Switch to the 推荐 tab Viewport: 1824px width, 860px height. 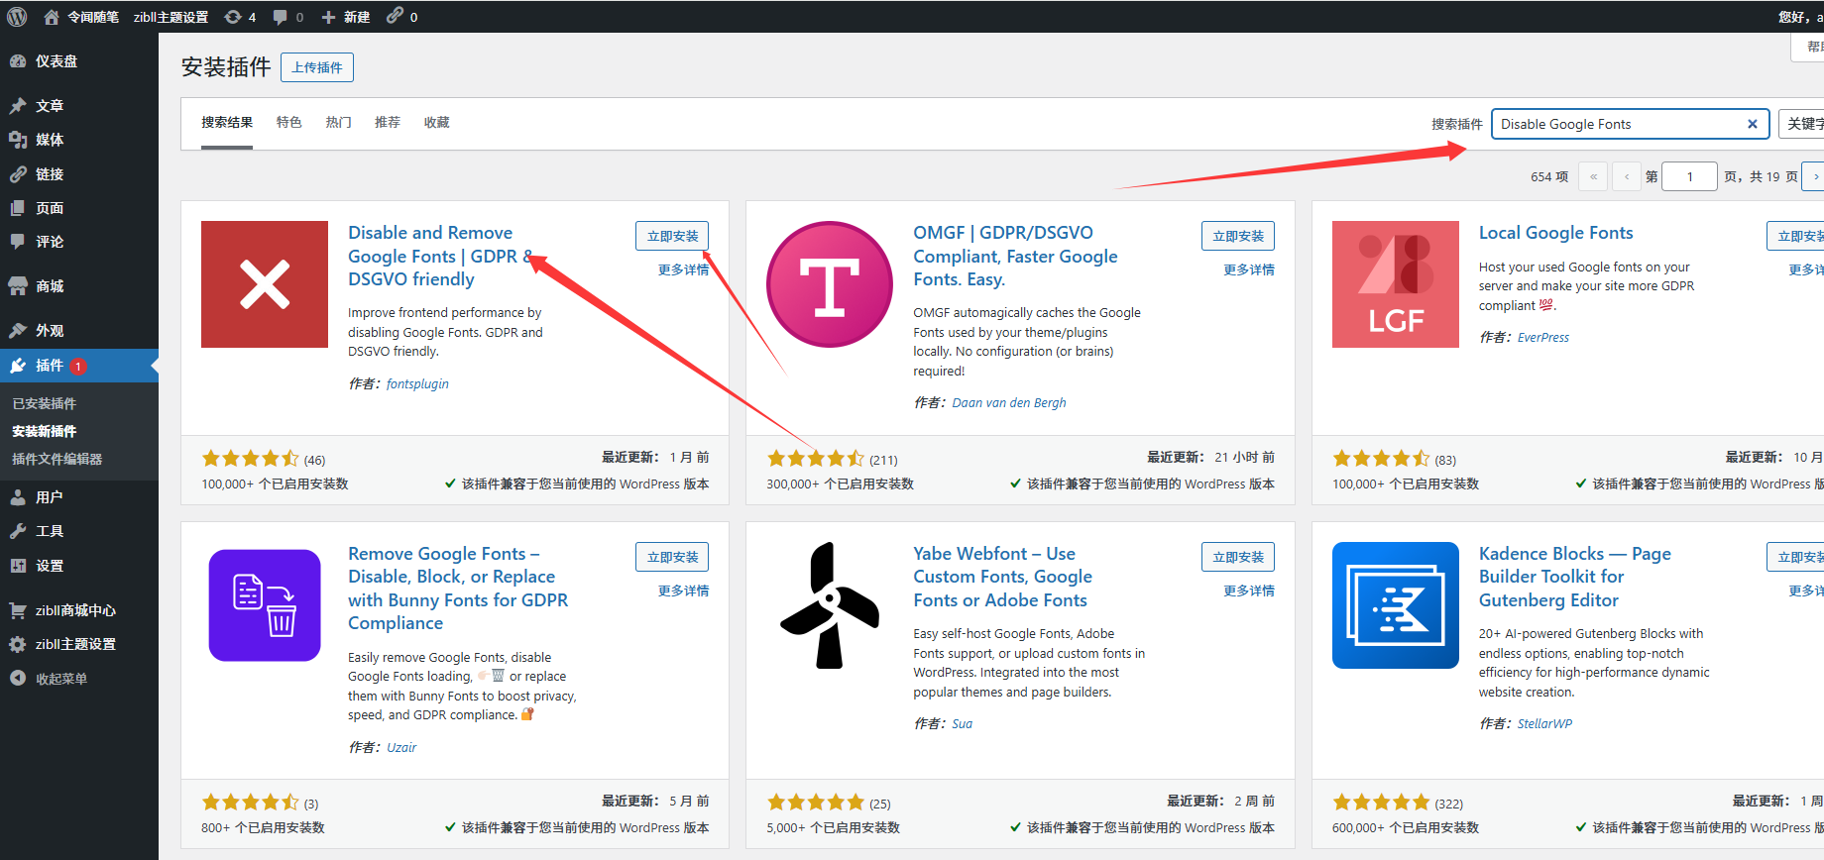[x=388, y=123]
